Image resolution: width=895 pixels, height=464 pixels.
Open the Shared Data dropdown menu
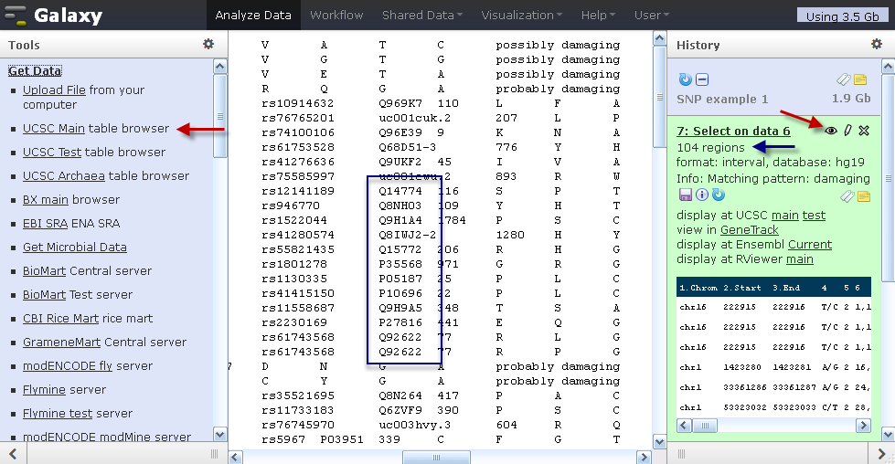[422, 15]
